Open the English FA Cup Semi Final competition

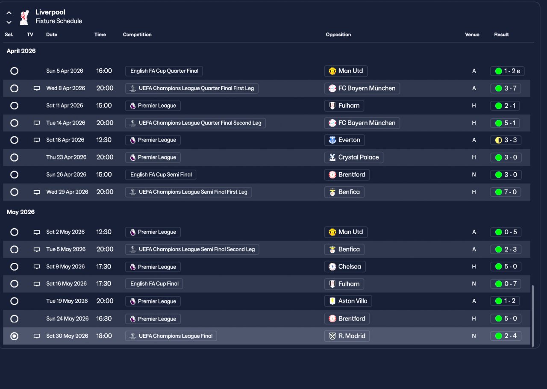click(161, 175)
